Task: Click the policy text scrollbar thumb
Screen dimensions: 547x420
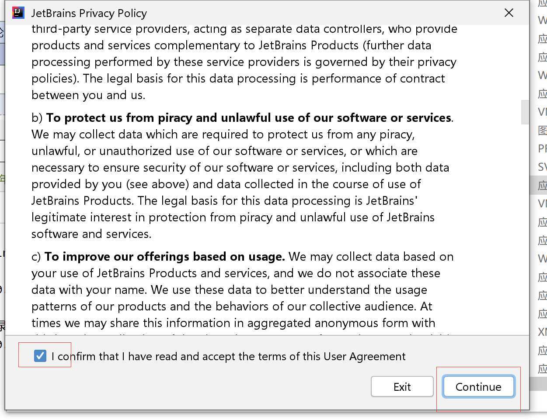Action: click(525, 112)
